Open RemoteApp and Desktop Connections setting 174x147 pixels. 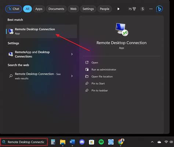(41, 54)
